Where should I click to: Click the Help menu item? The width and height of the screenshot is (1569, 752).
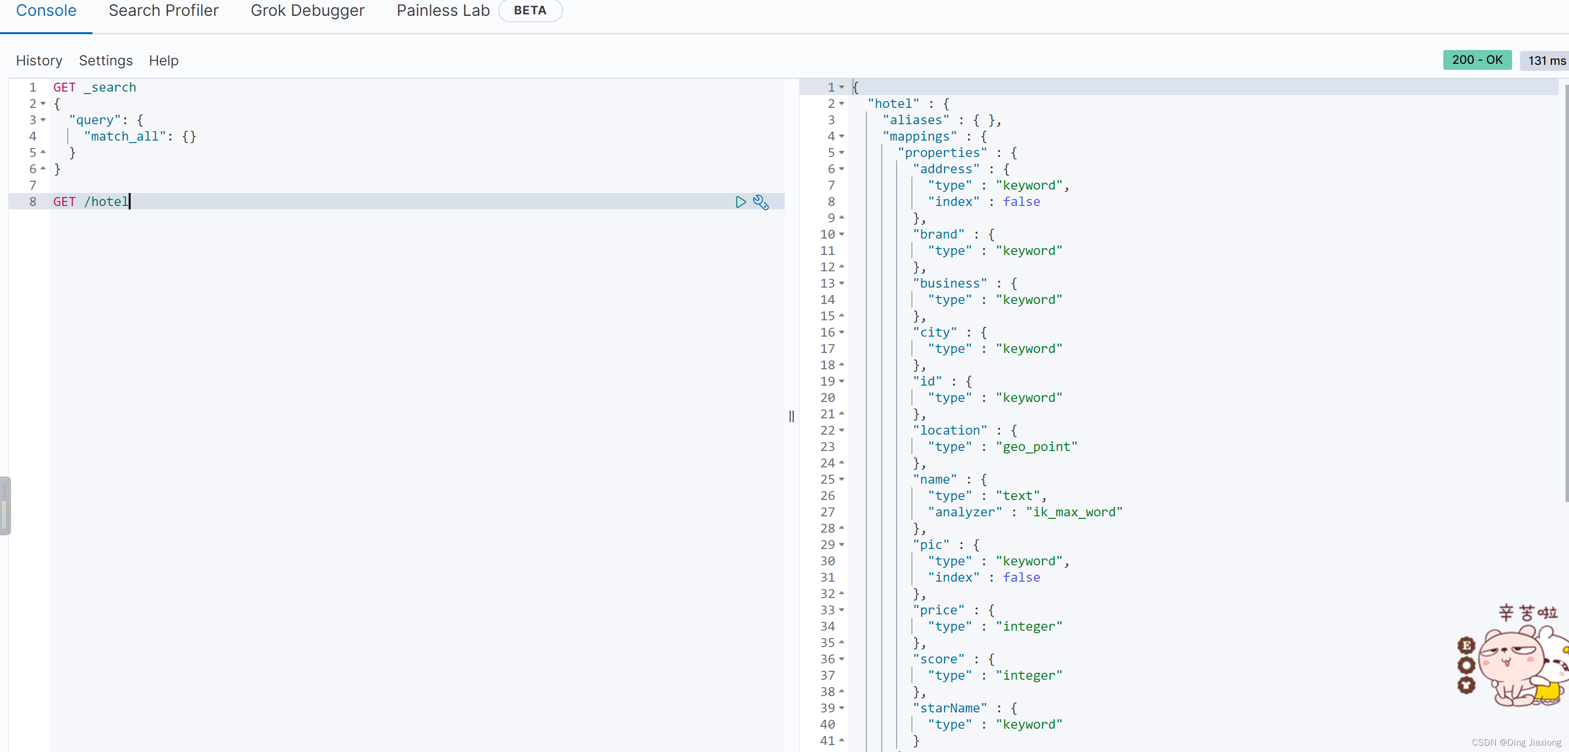(x=163, y=60)
